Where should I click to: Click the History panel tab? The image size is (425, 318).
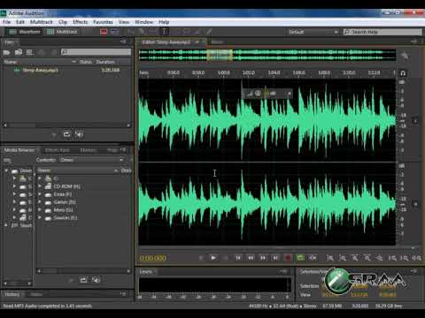coord(12,294)
